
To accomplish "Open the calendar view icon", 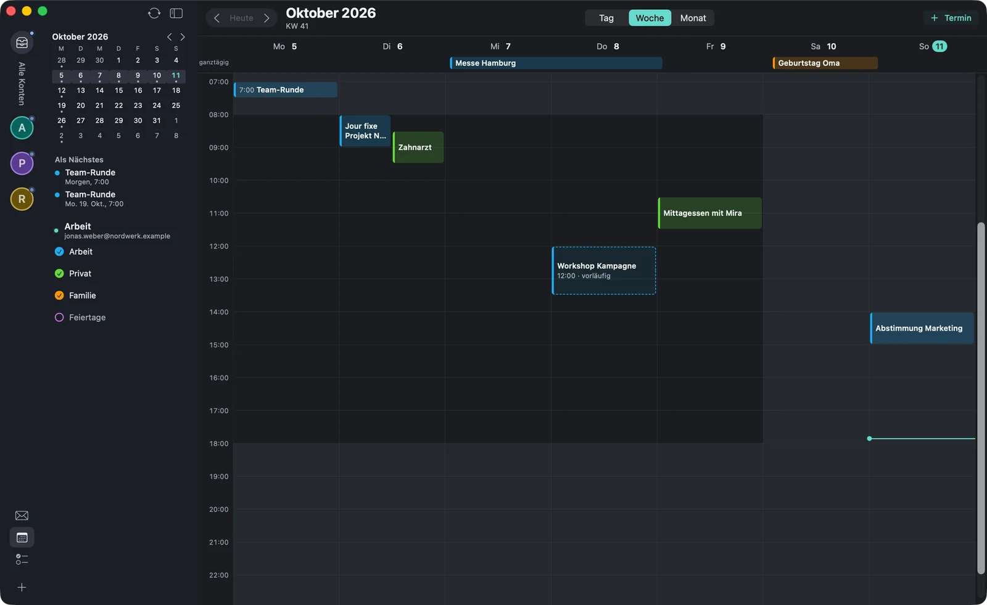I will 22,538.
